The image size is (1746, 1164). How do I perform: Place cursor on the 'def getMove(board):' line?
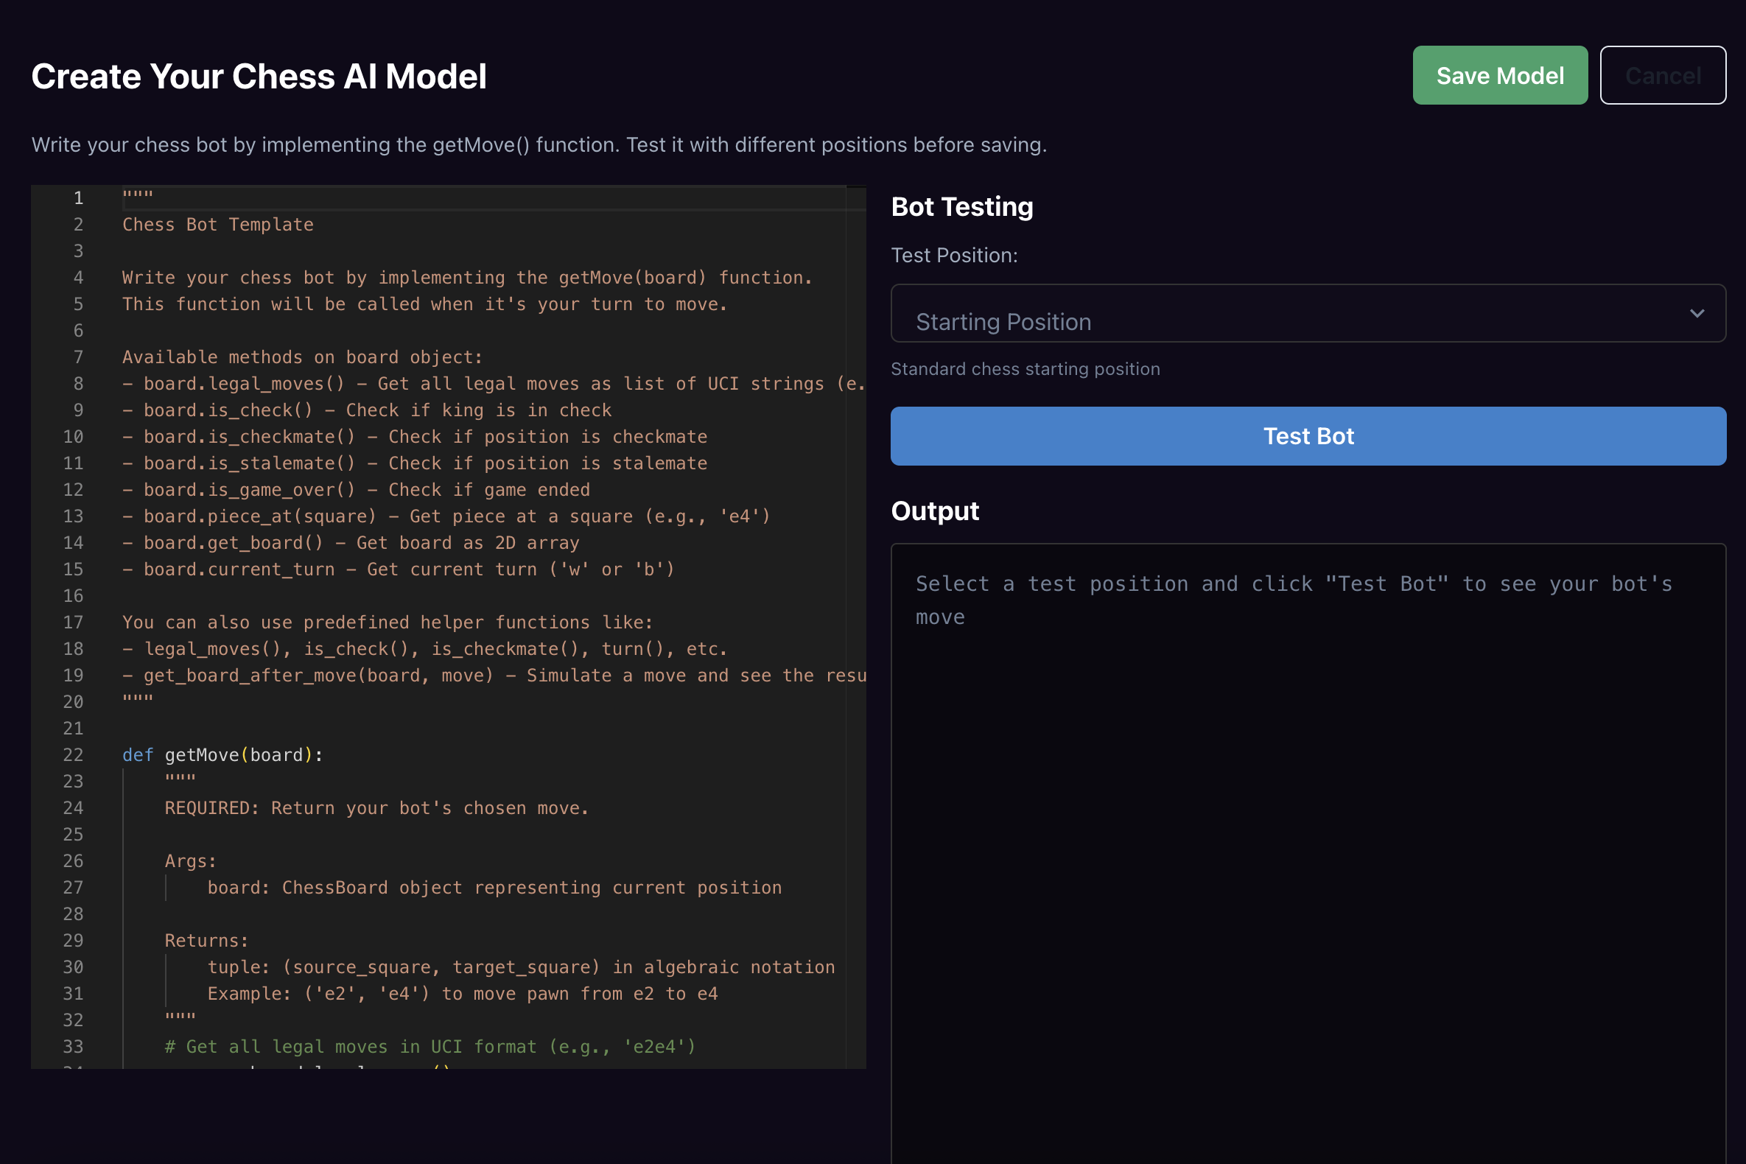coord(222,755)
